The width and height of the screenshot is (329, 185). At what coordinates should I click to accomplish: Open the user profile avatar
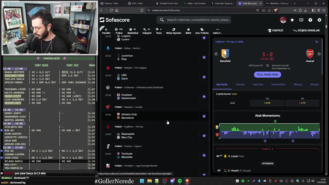pyautogui.click(x=283, y=20)
